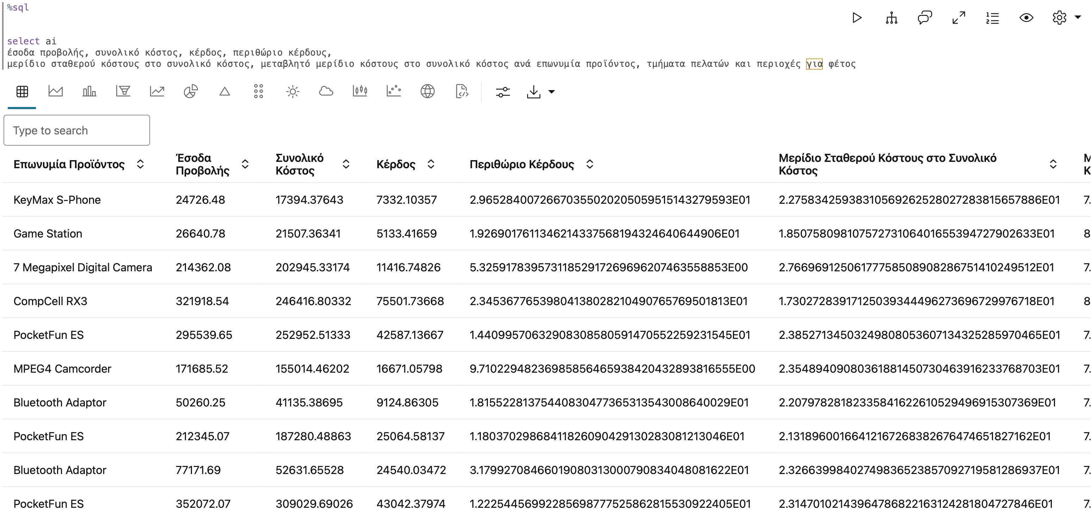Image resolution: width=1092 pixels, height=518 pixels.
Task: Switch to bar chart view
Action: click(x=89, y=91)
